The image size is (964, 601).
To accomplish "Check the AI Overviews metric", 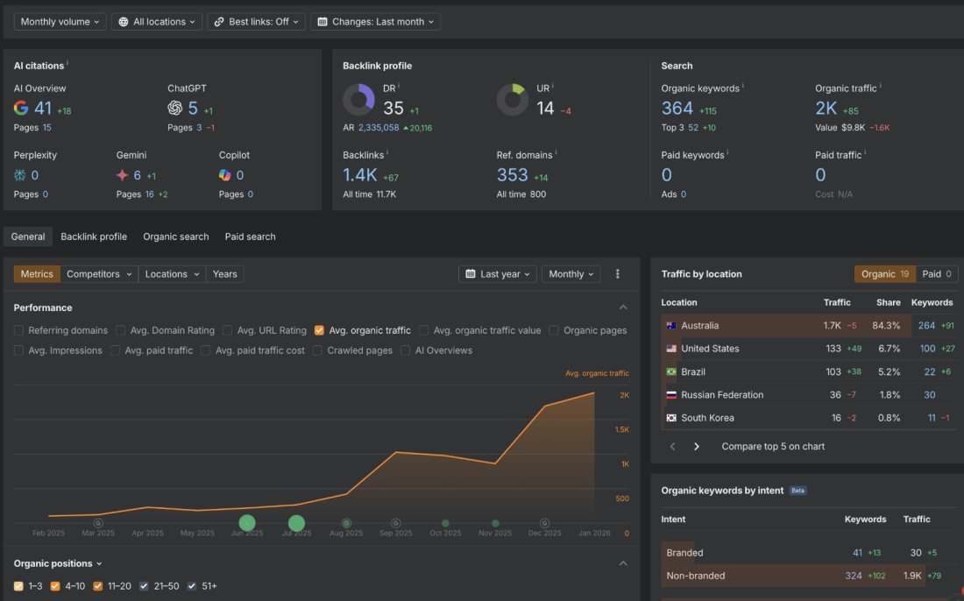I will pyautogui.click(x=405, y=350).
